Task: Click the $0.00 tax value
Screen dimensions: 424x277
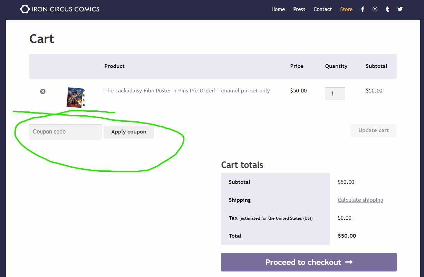Action: pyautogui.click(x=345, y=218)
